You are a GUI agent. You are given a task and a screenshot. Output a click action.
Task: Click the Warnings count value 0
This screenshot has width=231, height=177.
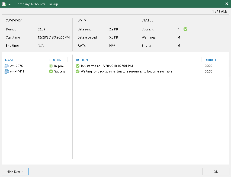click(179, 37)
